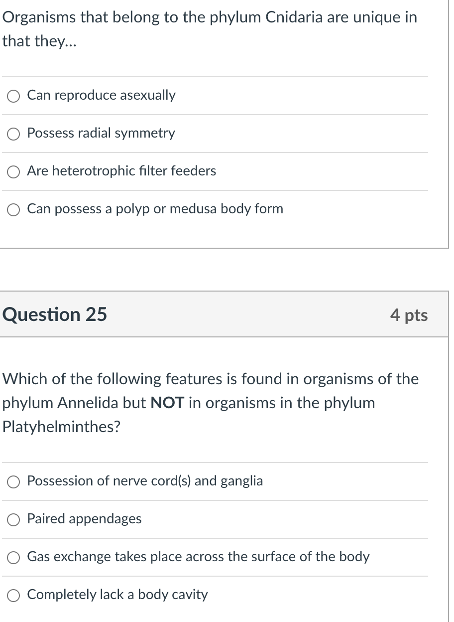Mark the 'Gas exchange takes place' radio option

coord(14,558)
